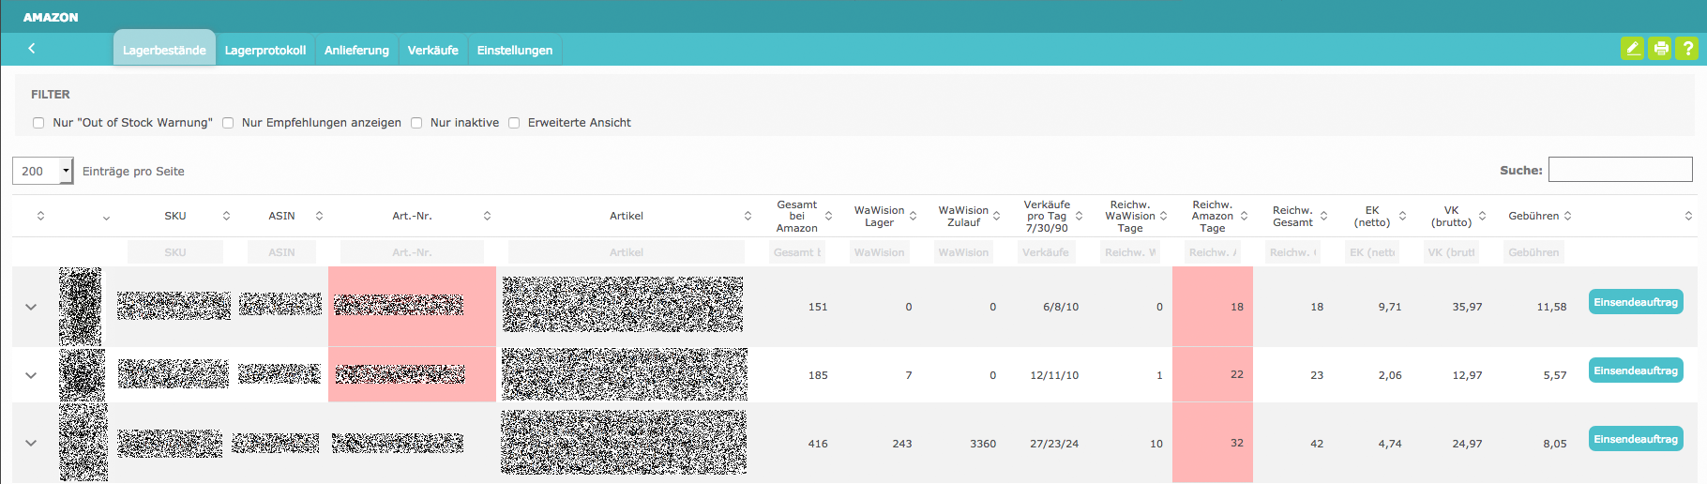Viewport: 1707px width, 484px height.
Task: Sort the Artikel column
Action: pyautogui.click(x=748, y=216)
